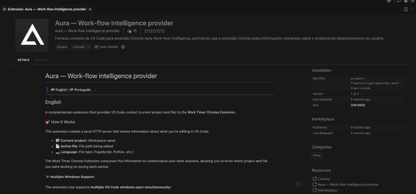
Task: Jump to the English readme section link
Action: point(61,90)
